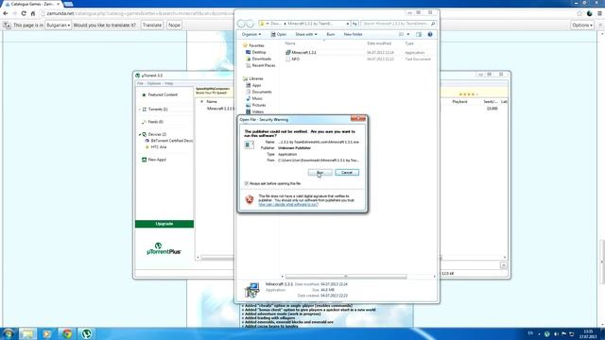Screen dimensions: 605x340
Task: Select Videos library in Explorer
Action: click(254, 111)
